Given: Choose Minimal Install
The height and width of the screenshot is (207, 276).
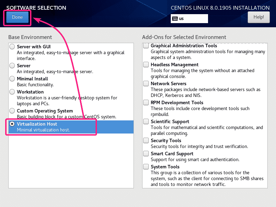Looking at the screenshot, I should 12,79.
